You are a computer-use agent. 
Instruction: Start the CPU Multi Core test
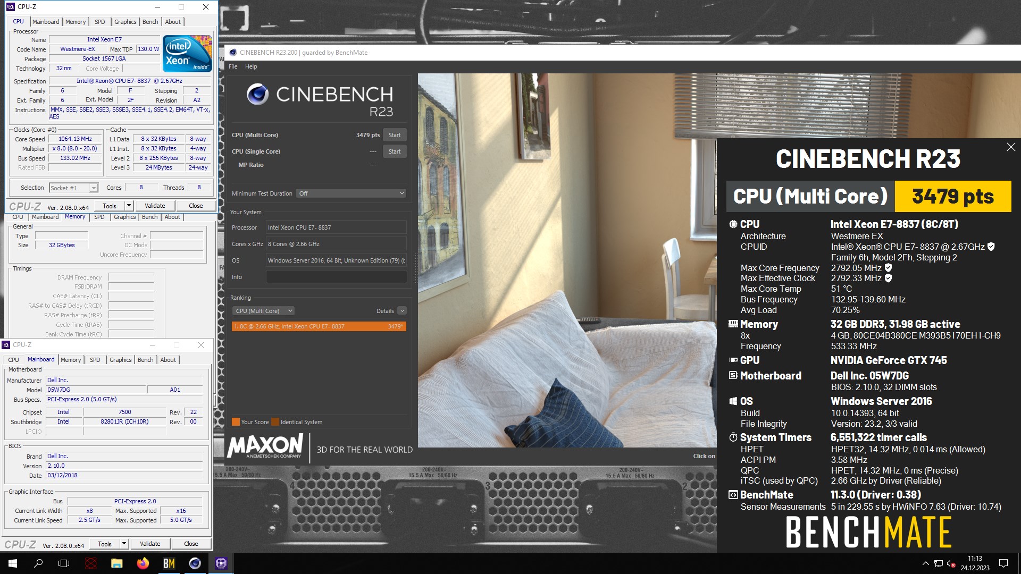(x=395, y=135)
